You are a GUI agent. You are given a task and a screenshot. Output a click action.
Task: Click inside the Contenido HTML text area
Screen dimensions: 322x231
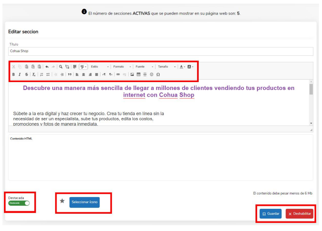(x=161, y=158)
